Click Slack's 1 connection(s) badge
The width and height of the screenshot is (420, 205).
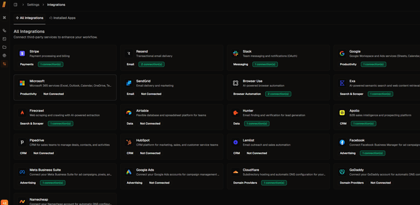tap(265, 65)
